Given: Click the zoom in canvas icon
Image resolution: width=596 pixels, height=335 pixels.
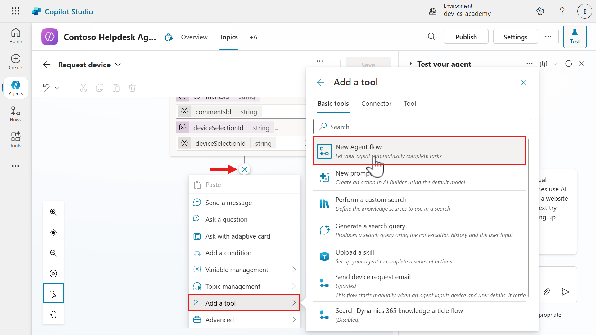Looking at the screenshot, I should tap(53, 212).
